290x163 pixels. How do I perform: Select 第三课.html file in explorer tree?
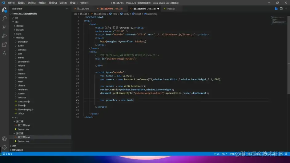[24, 137]
